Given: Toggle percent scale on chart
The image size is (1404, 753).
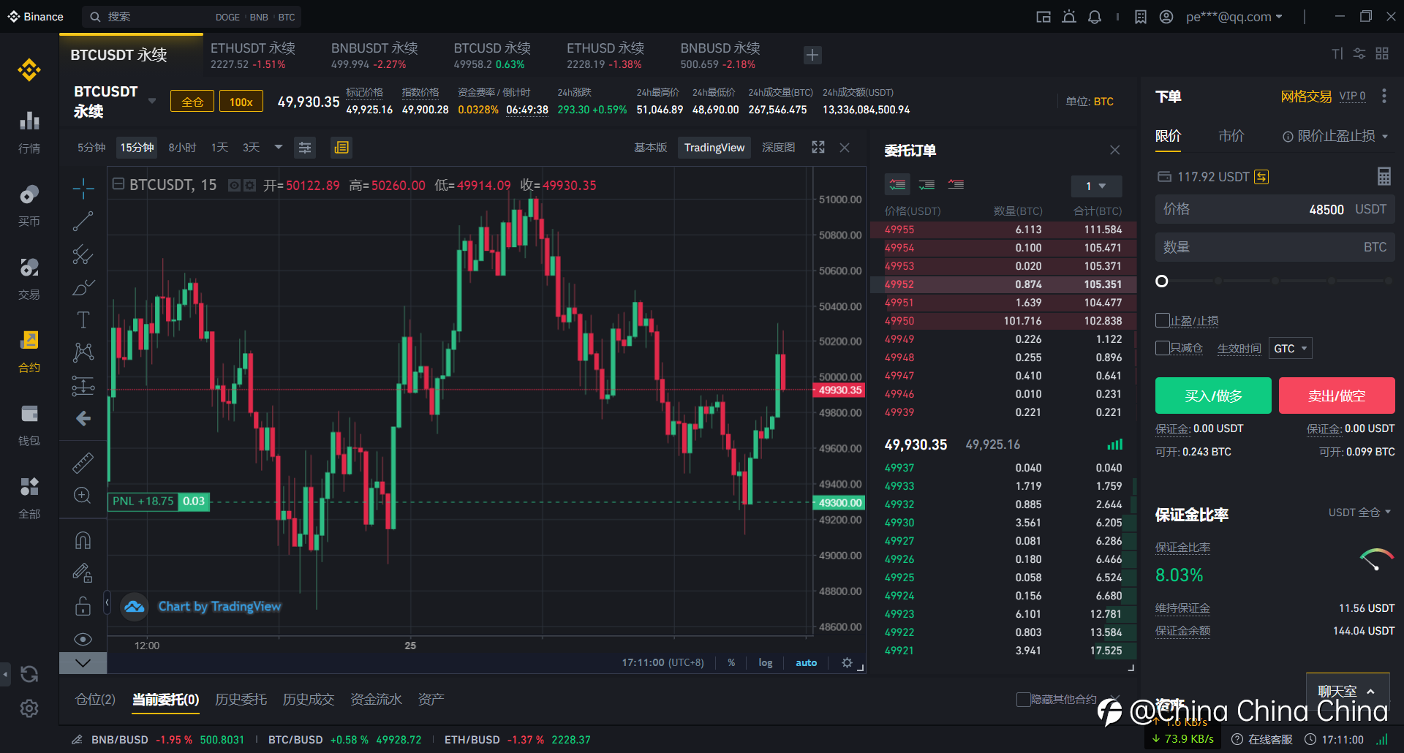Looking at the screenshot, I should tap(731, 662).
